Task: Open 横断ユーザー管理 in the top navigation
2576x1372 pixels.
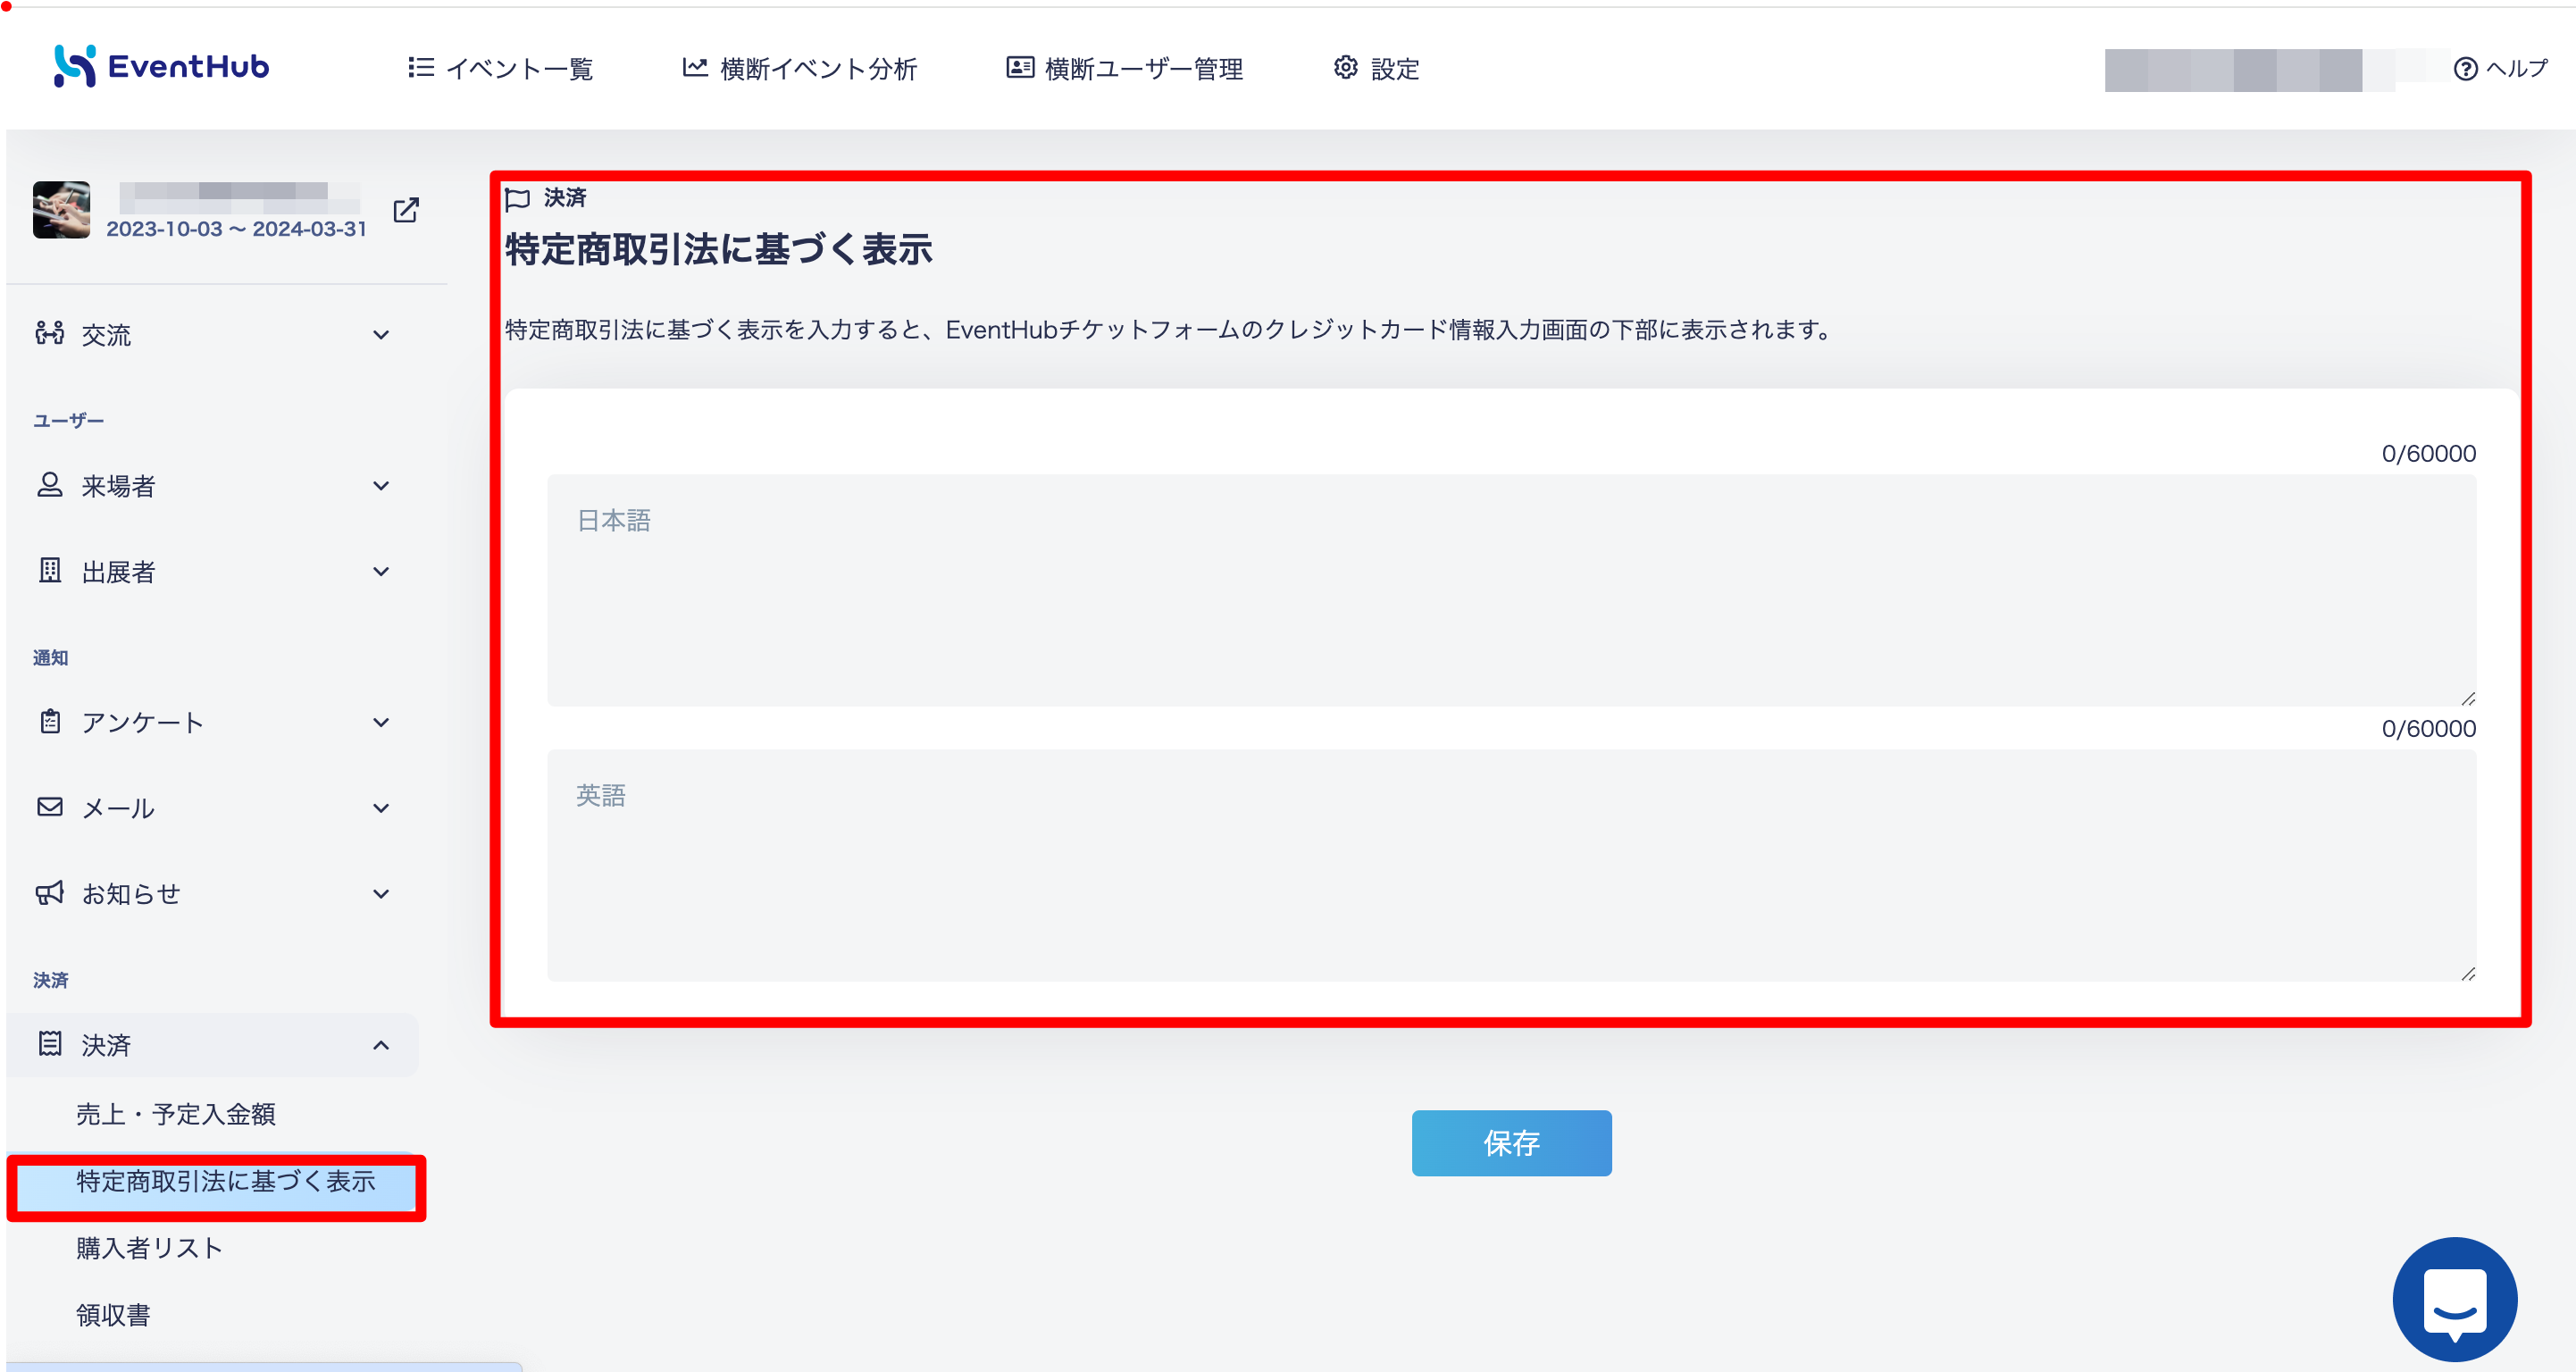Action: [1124, 68]
